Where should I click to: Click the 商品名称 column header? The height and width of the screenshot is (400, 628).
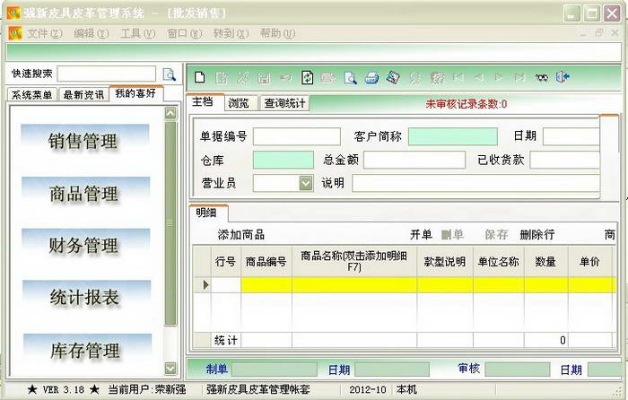coord(354,262)
